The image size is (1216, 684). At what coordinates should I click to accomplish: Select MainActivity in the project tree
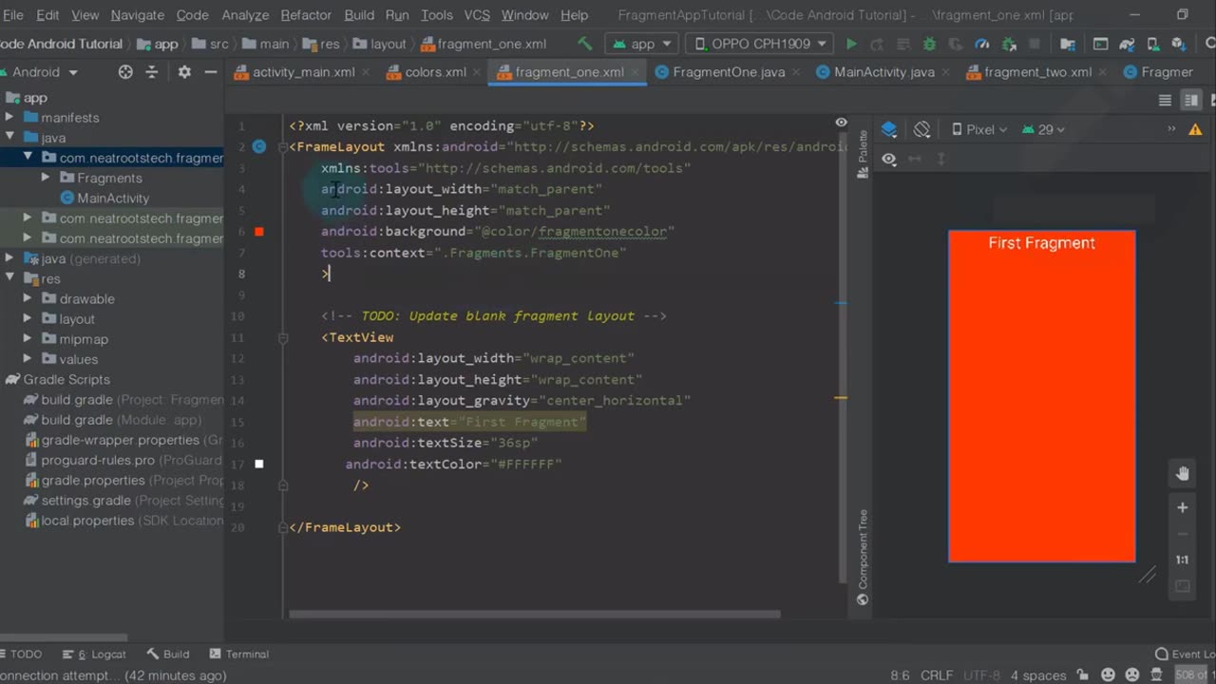click(x=104, y=198)
